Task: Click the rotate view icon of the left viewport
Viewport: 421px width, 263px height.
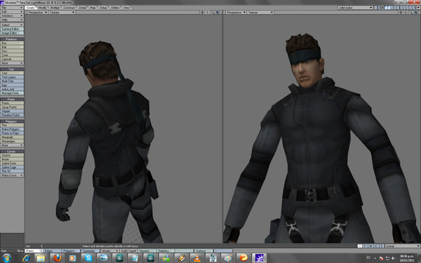Action: pyautogui.click(x=207, y=13)
